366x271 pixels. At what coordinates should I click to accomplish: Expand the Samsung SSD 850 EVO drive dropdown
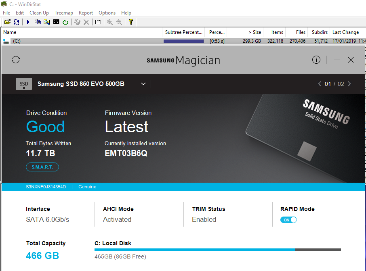[143, 84]
